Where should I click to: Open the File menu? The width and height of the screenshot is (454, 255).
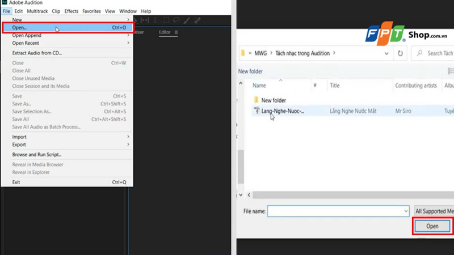coord(6,11)
